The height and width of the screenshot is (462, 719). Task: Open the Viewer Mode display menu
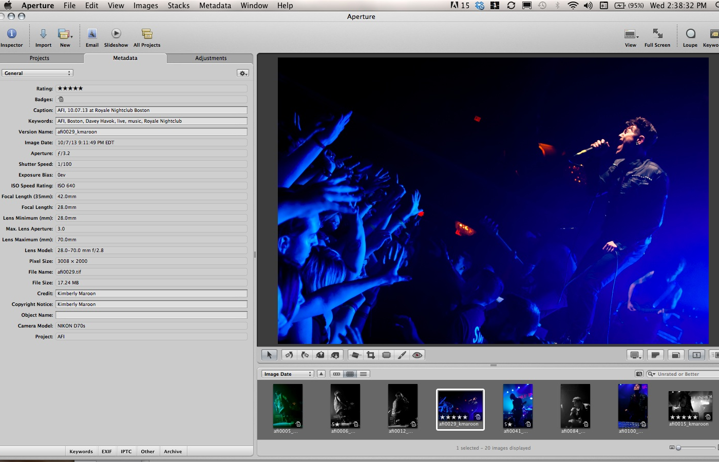coord(635,355)
